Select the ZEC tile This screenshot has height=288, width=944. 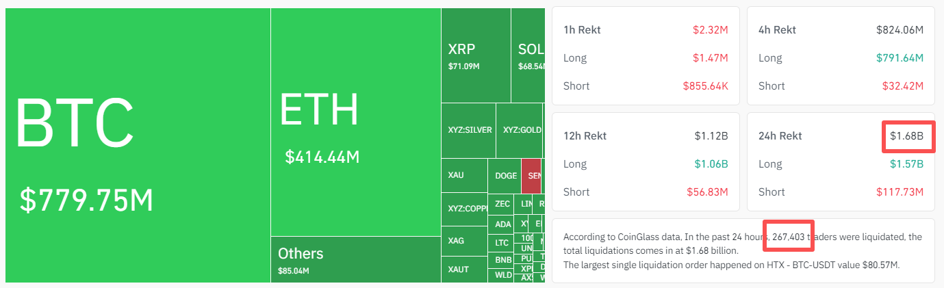pos(502,204)
